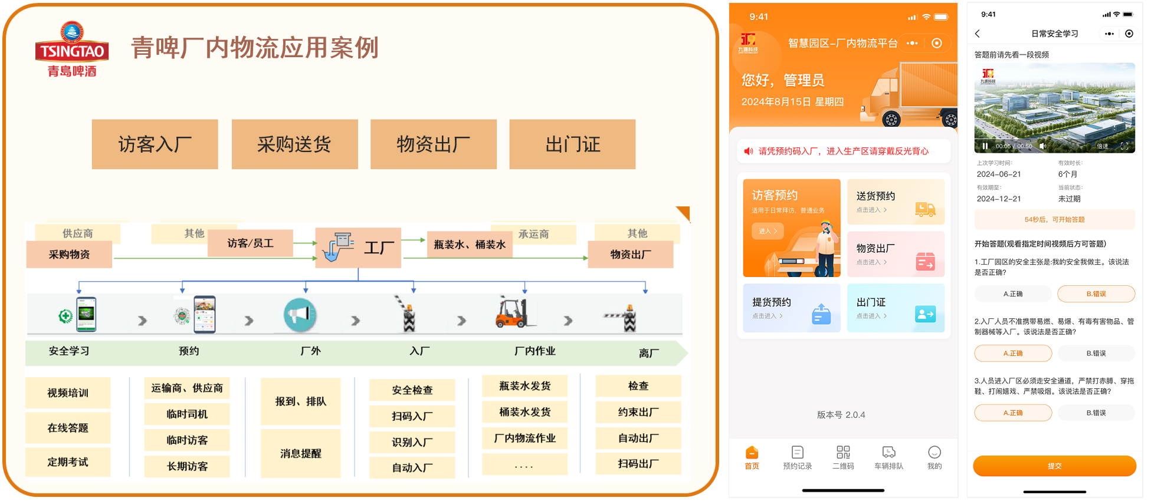Seek the video progress bar

(x=1055, y=139)
